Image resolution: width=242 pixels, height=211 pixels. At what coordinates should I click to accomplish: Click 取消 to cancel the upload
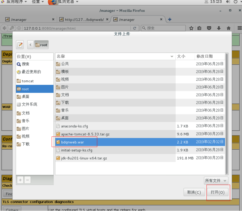point(194,192)
